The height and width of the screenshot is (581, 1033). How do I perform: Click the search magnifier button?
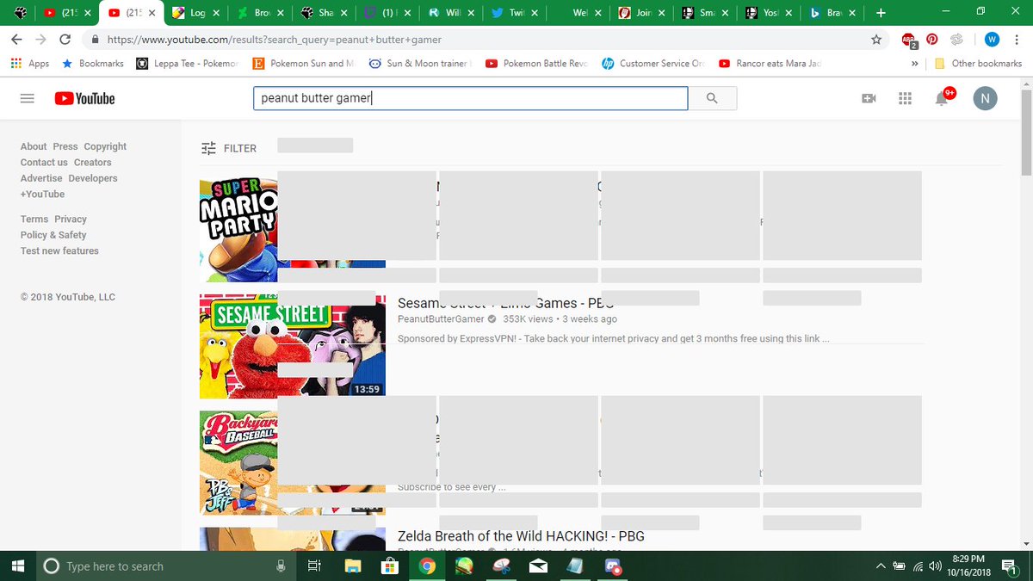712,98
